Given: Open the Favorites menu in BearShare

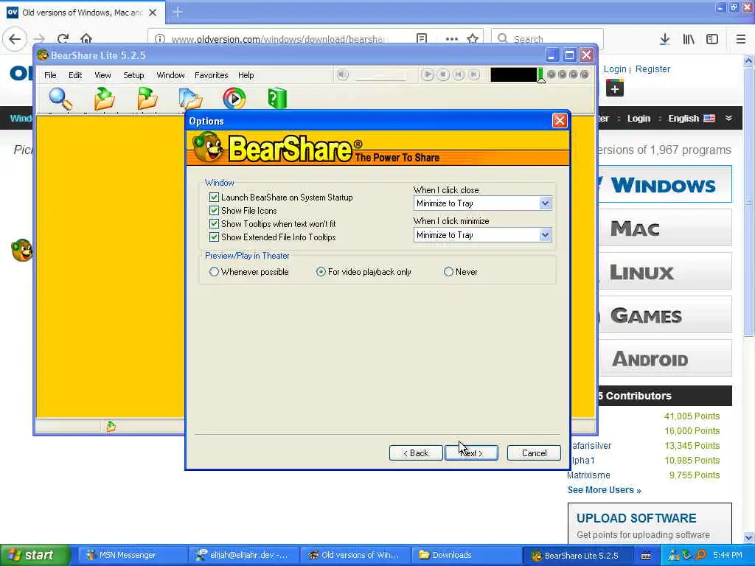Looking at the screenshot, I should click(x=211, y=75).
